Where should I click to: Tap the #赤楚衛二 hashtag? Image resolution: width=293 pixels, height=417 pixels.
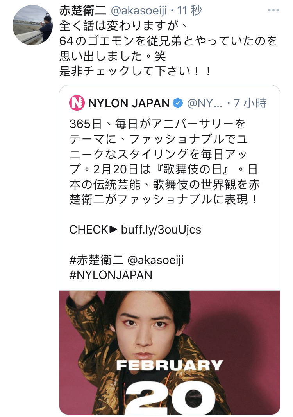coord(96,260)
